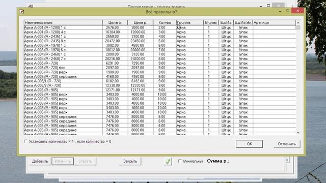The height and width of the screenshot is (183, 326).
Task: Select row Арка А-006 (R - 905) priced 12171.00
Action: point(159,90)
